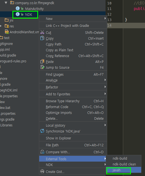Screen dimensions: 145x176
Task: Select the pegNDK.iml file
Action: (x=9, y=90)
